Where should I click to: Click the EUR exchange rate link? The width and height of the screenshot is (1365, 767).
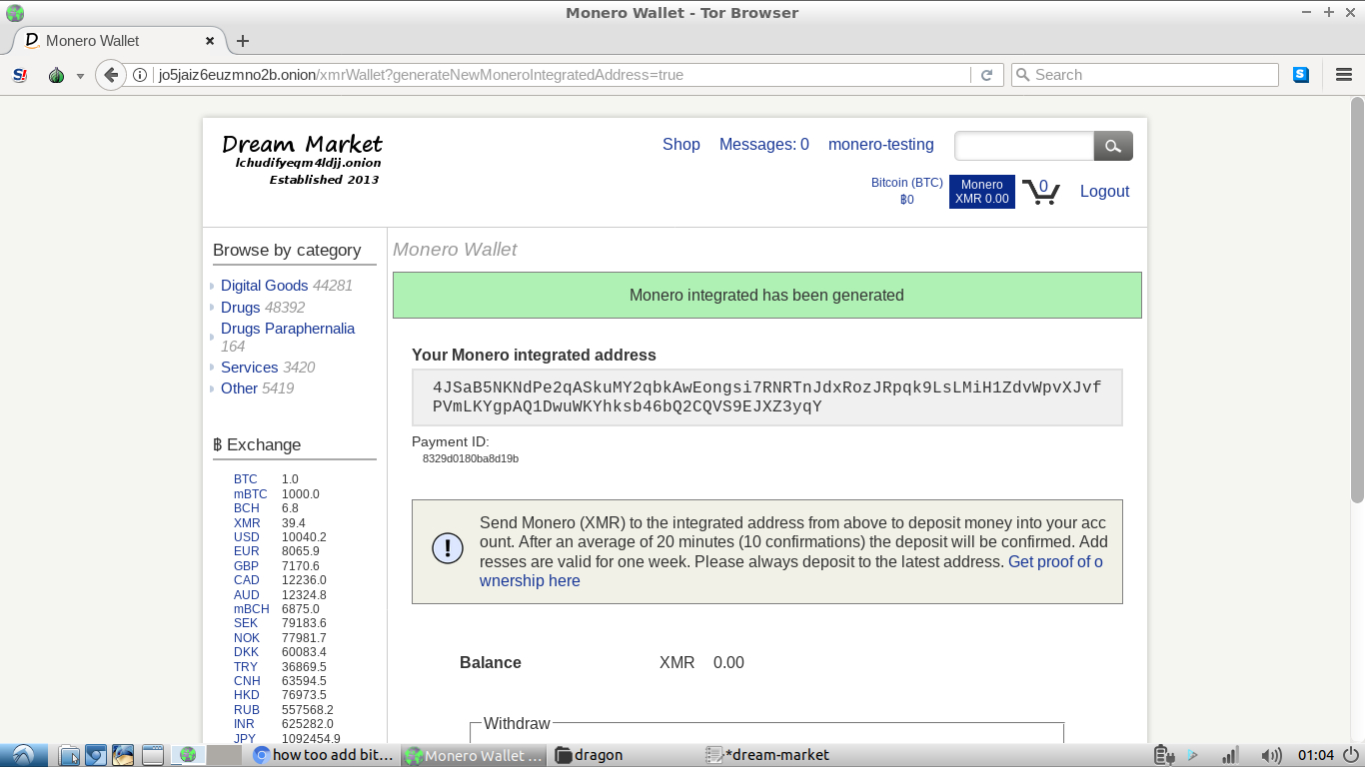click(247, 551)
